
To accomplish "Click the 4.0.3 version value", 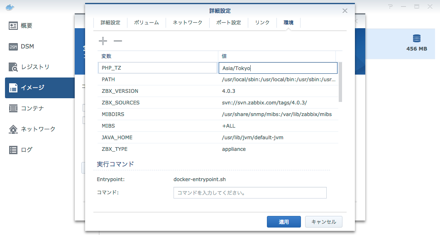I will (229, 91).
